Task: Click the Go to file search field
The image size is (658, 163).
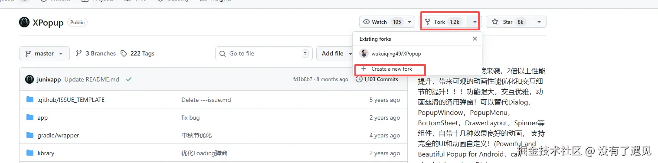Action: 264,53
